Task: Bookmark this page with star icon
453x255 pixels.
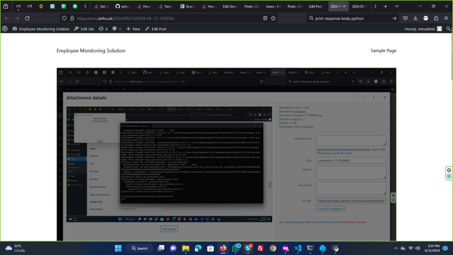Action: click(273, 18)
